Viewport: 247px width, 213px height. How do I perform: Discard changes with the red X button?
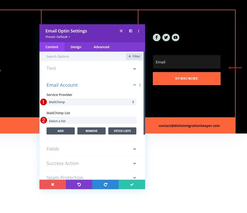tap(52, 184)
